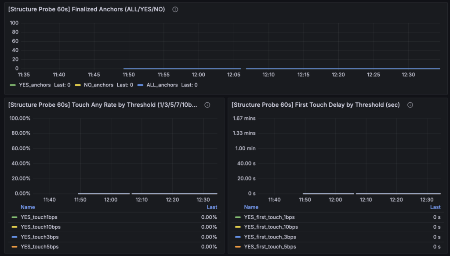
Task: Toggle YES_anchors series in legend
Action: [35, 85]
